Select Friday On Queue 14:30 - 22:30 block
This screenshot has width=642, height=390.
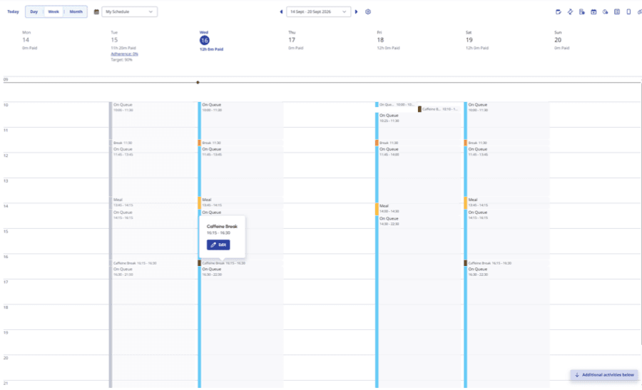419,302
